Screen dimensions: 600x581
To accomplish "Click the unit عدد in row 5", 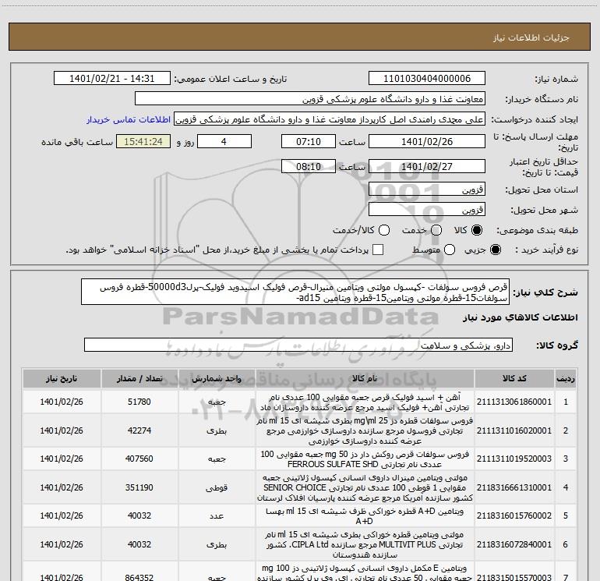I will click(x=217, y=515).
